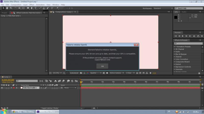Click the Auto-keyframe stopwatch icon in timeline
The height and width of the screenshot is (114, 204).
tap(72, 81)
